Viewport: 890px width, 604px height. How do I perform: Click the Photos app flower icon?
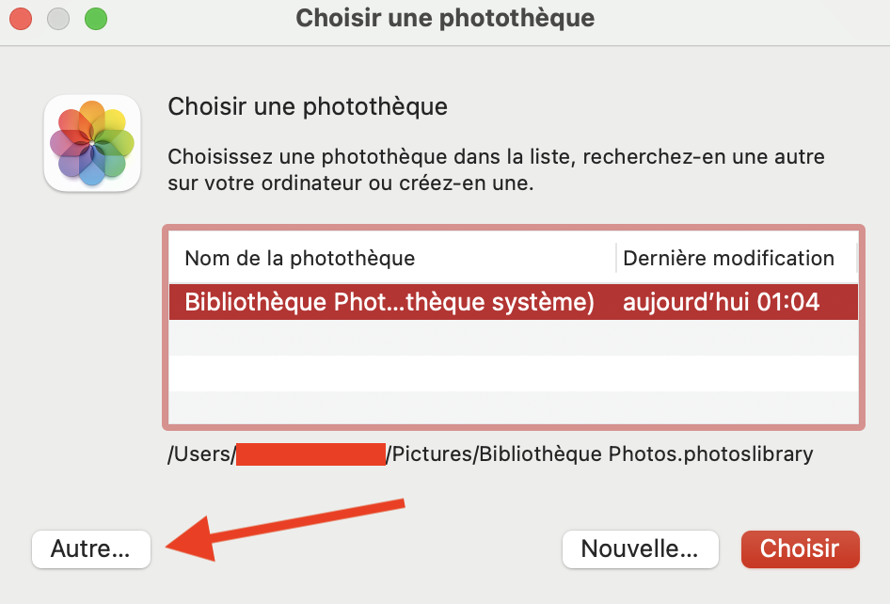tap(92, 144)
